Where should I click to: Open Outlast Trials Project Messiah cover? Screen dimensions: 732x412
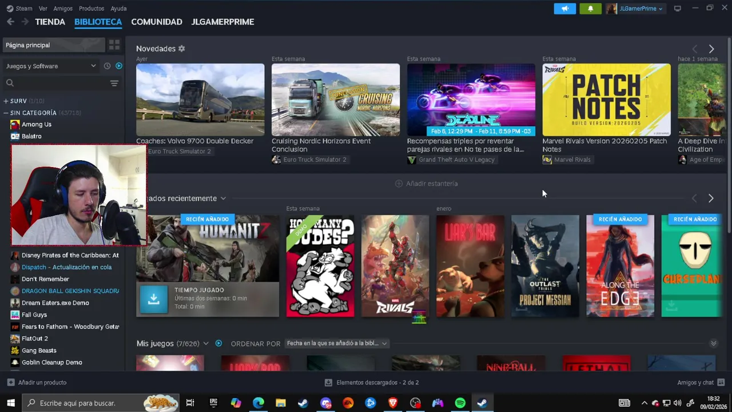pos(545,266)
